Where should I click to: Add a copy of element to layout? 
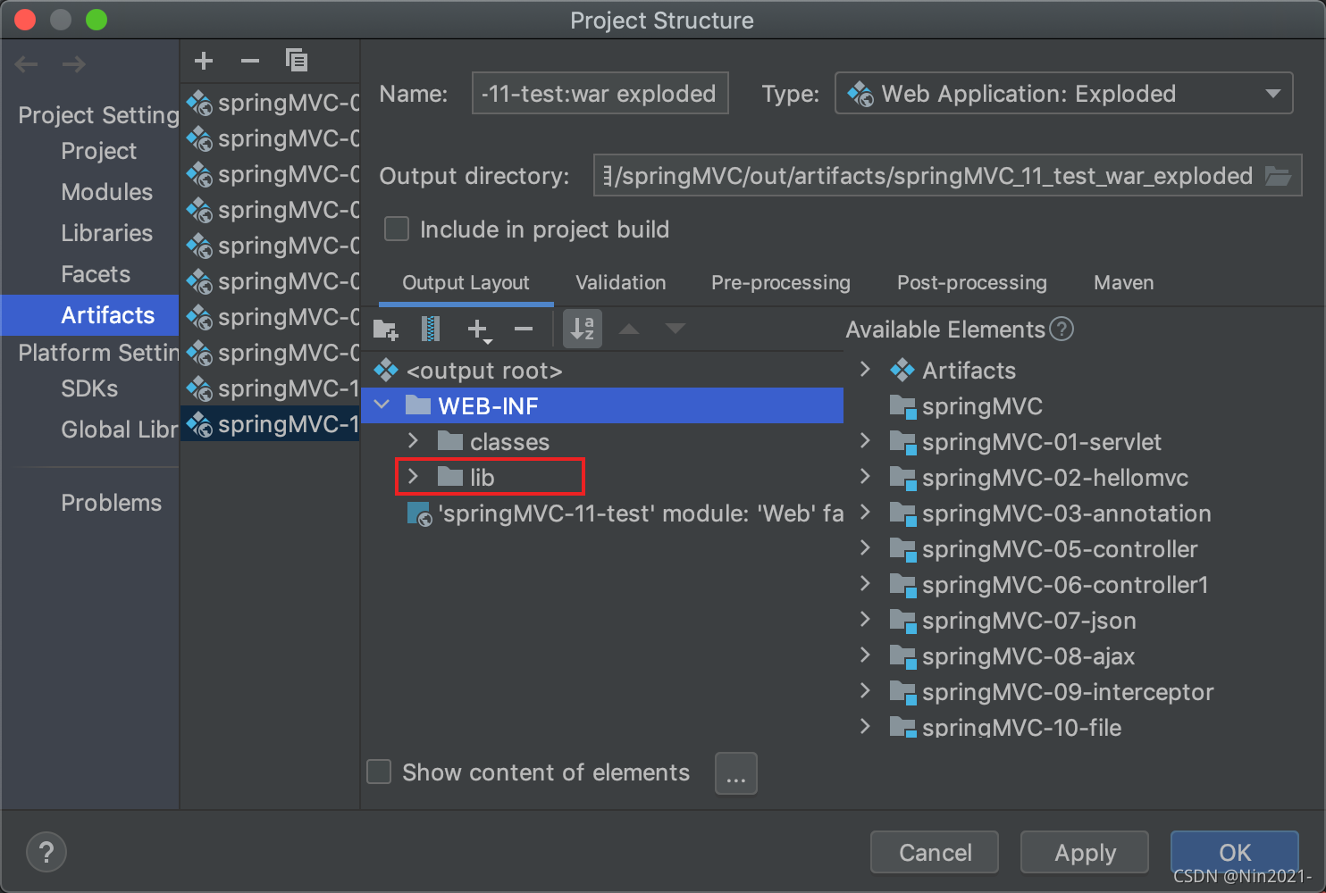pos(479,330)
